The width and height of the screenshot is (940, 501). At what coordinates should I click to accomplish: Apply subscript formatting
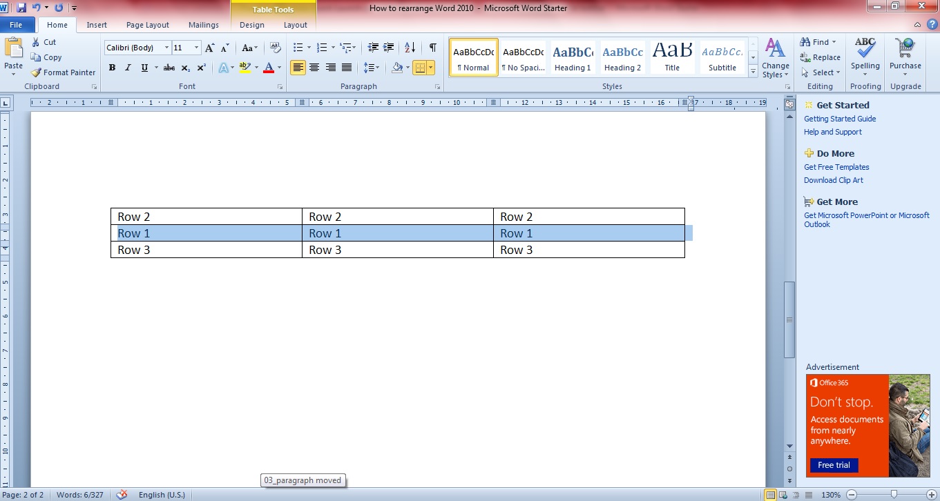[x=185, y=68]
